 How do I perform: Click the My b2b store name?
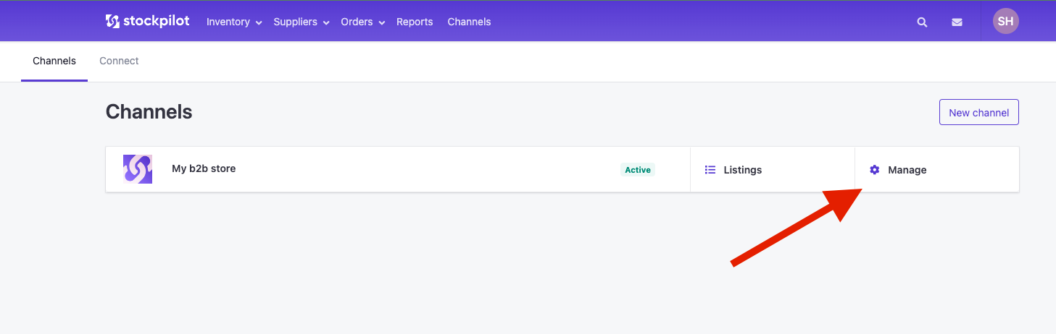coord(204,168)
